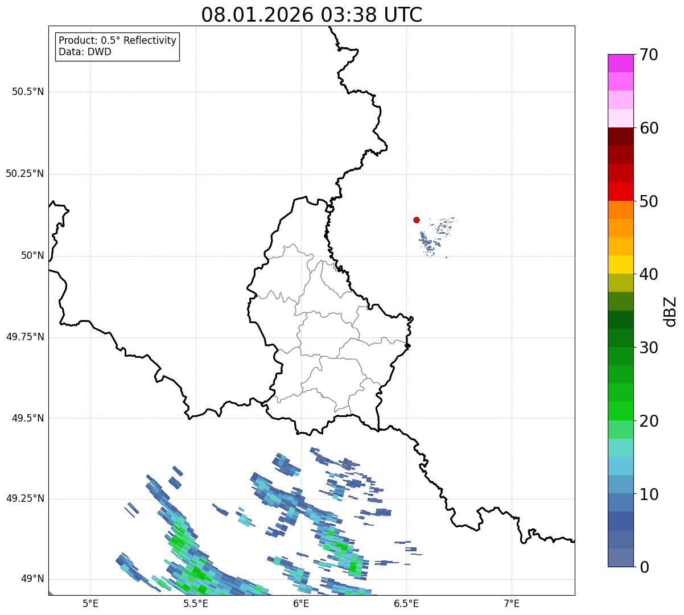
Task: Pick the bright red swatch just above 50
Action: click(x=621, y=191)
